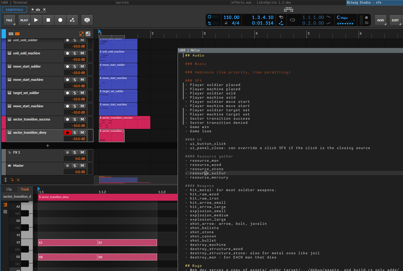Select the arranger timeline view icon
The height and width of the screenshot is (271, 403).
tap(17, 34)
